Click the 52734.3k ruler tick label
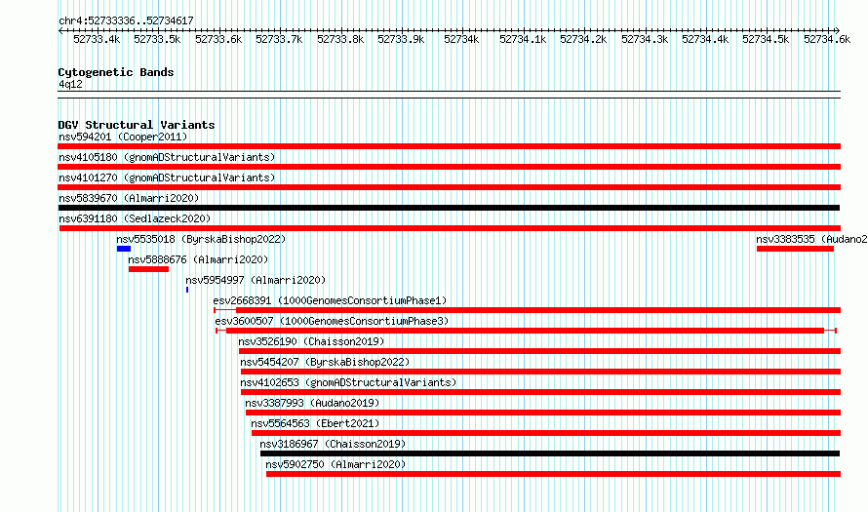 click(x=645, y=39)
